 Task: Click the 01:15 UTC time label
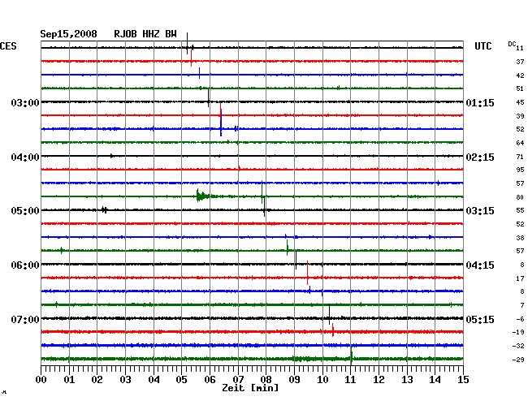click(480, 102)
